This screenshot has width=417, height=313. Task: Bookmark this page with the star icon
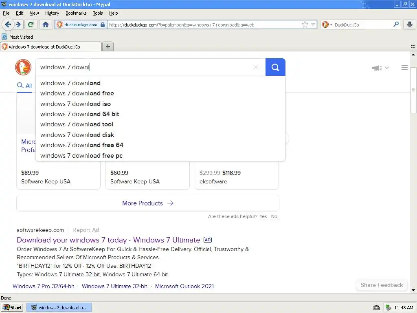(305, 24)
